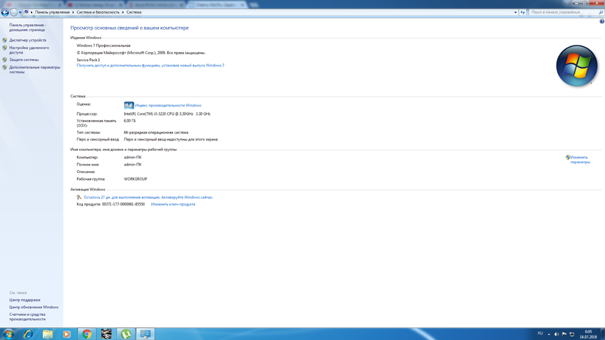Select the 6,00 ГБ memory value
The width and height of the screenshot is (605, 340).
click(129, 121)
